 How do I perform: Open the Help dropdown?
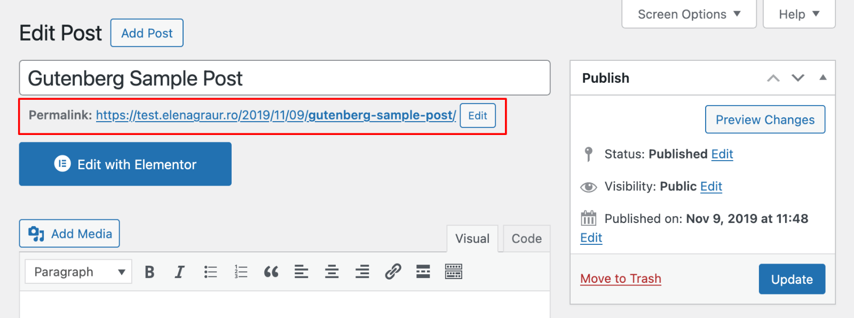coord(798,14)
